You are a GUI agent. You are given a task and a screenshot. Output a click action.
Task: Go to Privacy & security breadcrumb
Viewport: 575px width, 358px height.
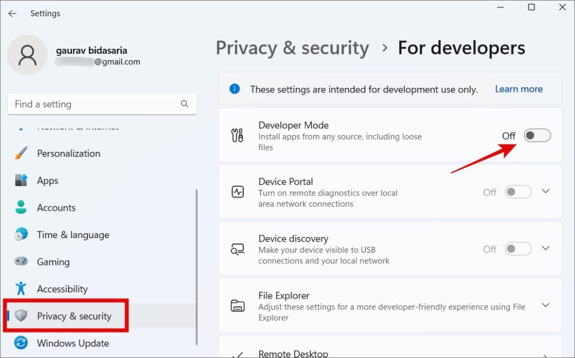(292, 48)
